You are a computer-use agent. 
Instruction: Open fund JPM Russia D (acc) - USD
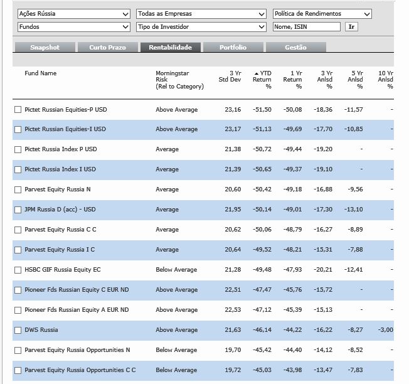(60, 210)
